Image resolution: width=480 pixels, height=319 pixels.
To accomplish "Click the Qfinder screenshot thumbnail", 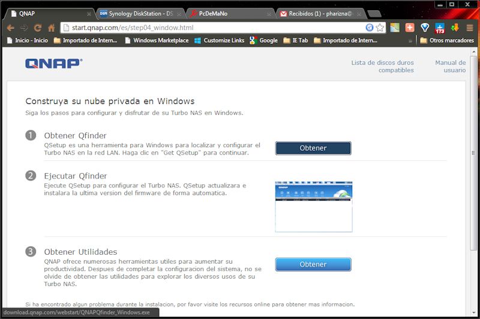I will [x=314, y=207].
